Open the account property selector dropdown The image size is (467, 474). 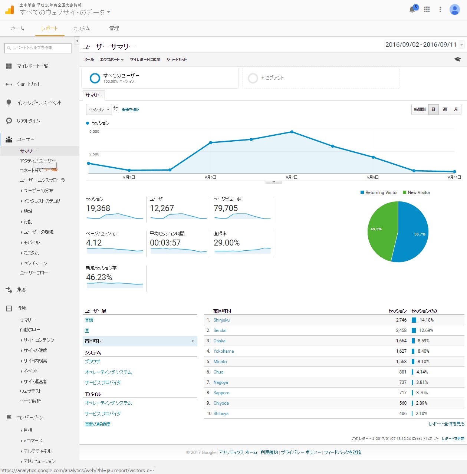[x=65, y=12]
